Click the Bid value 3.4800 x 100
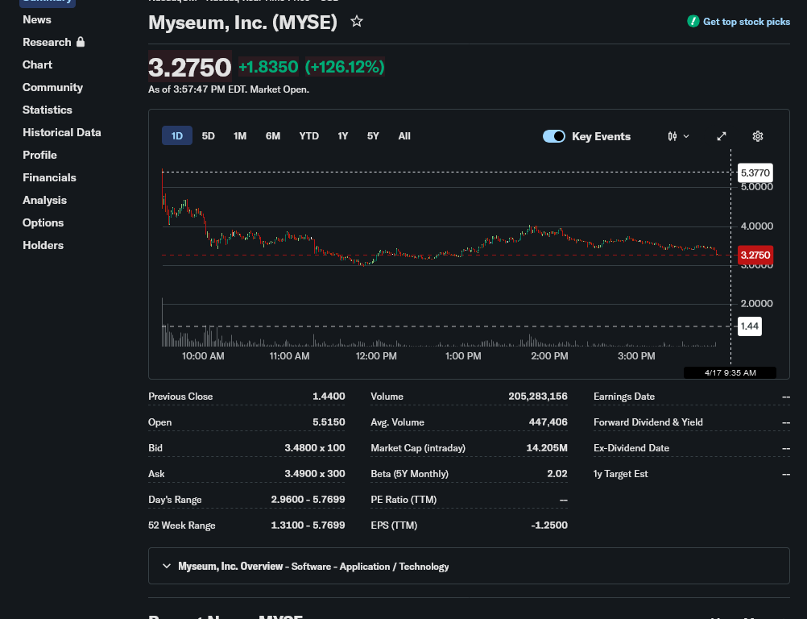 click(x=315, y=448)
